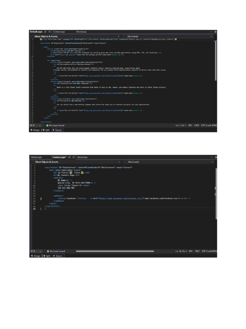
Task: Click the CRLF line ending in the top editor
Action: tap(197, 126)
